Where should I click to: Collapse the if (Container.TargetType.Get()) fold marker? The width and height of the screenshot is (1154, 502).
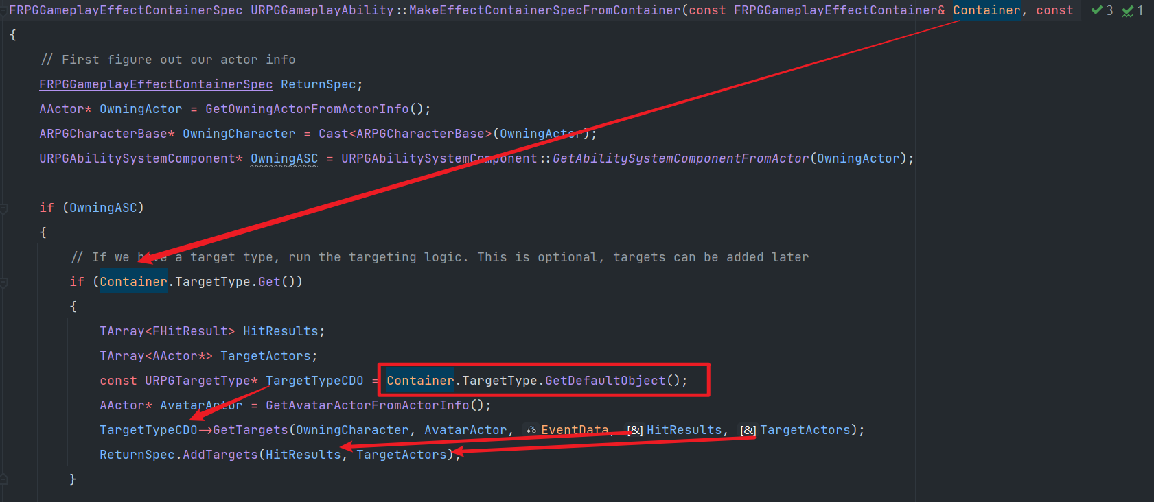pos(3,283)
